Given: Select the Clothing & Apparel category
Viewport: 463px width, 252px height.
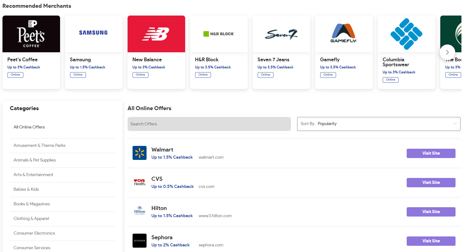Looking at the screenshot, I should click(31, 218).
